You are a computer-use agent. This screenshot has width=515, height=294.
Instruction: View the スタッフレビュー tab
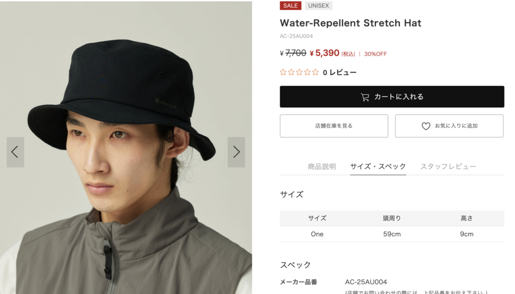click(x=448, y=167)
